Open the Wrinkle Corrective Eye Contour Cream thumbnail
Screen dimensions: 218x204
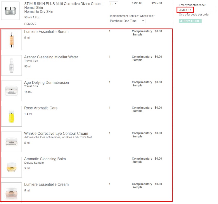[12, 142]
